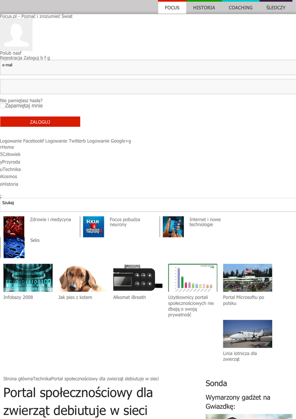
Task: Switch to the COACHING tab
Action: pos(240,8)
